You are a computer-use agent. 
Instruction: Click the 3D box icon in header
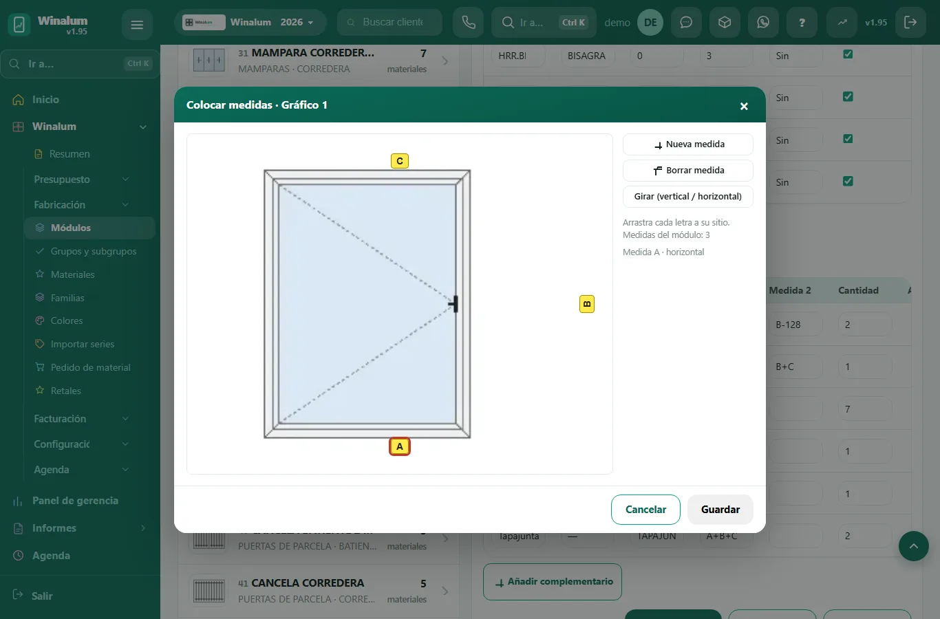[725, 23]
